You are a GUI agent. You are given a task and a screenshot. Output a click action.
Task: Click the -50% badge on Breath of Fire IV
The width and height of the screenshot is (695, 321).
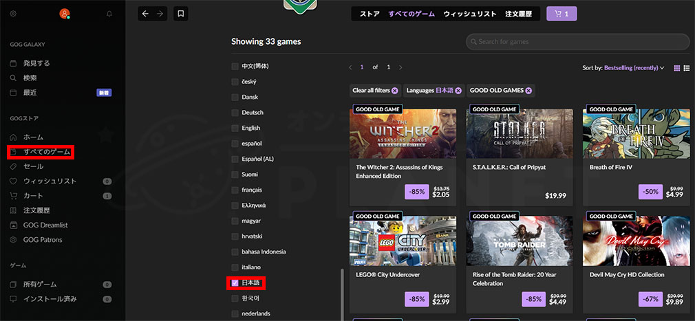pos(651,192)
